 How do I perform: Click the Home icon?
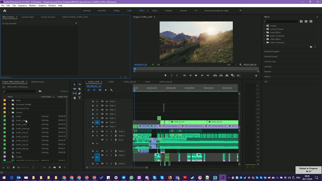(5, 11)
